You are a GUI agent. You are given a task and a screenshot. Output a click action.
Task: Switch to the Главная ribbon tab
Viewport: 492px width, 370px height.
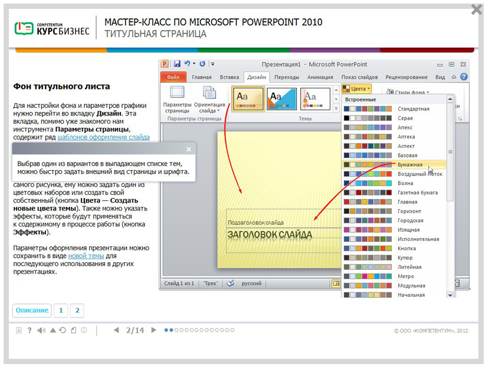click(202, 77)
